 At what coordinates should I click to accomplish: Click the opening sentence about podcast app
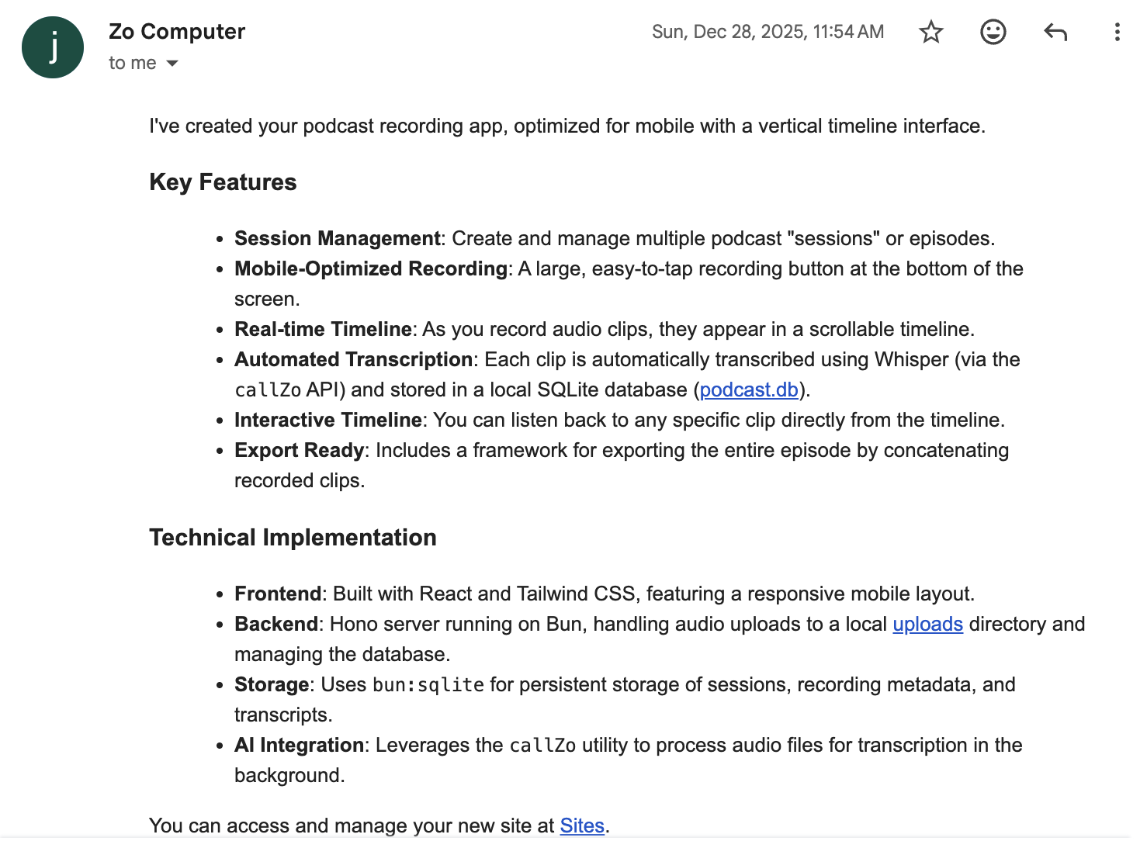(x=567, y=126)
